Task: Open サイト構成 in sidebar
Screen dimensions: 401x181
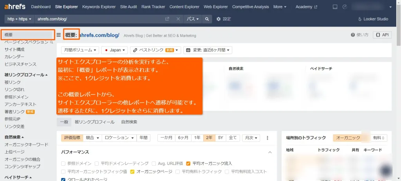Action: pos(14,49)
